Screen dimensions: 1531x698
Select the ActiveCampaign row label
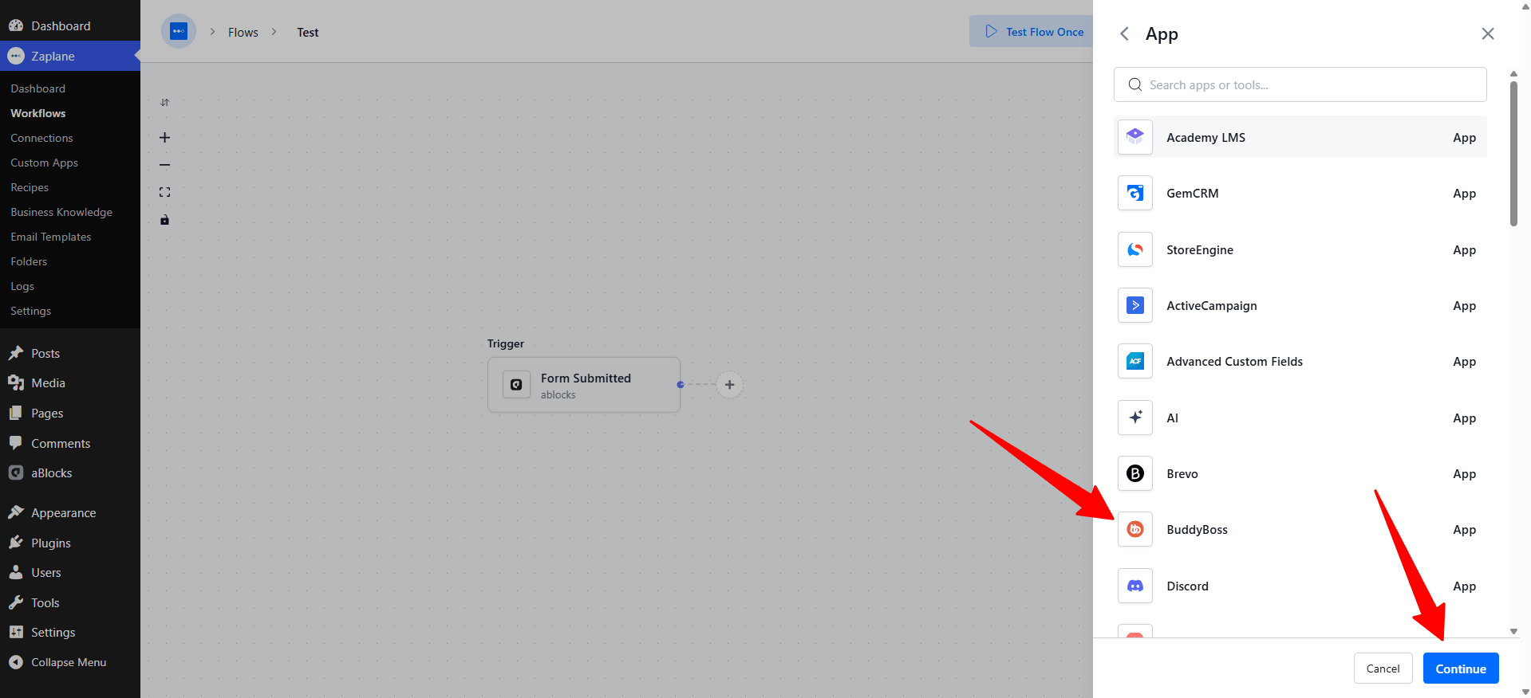[1211, 305]
